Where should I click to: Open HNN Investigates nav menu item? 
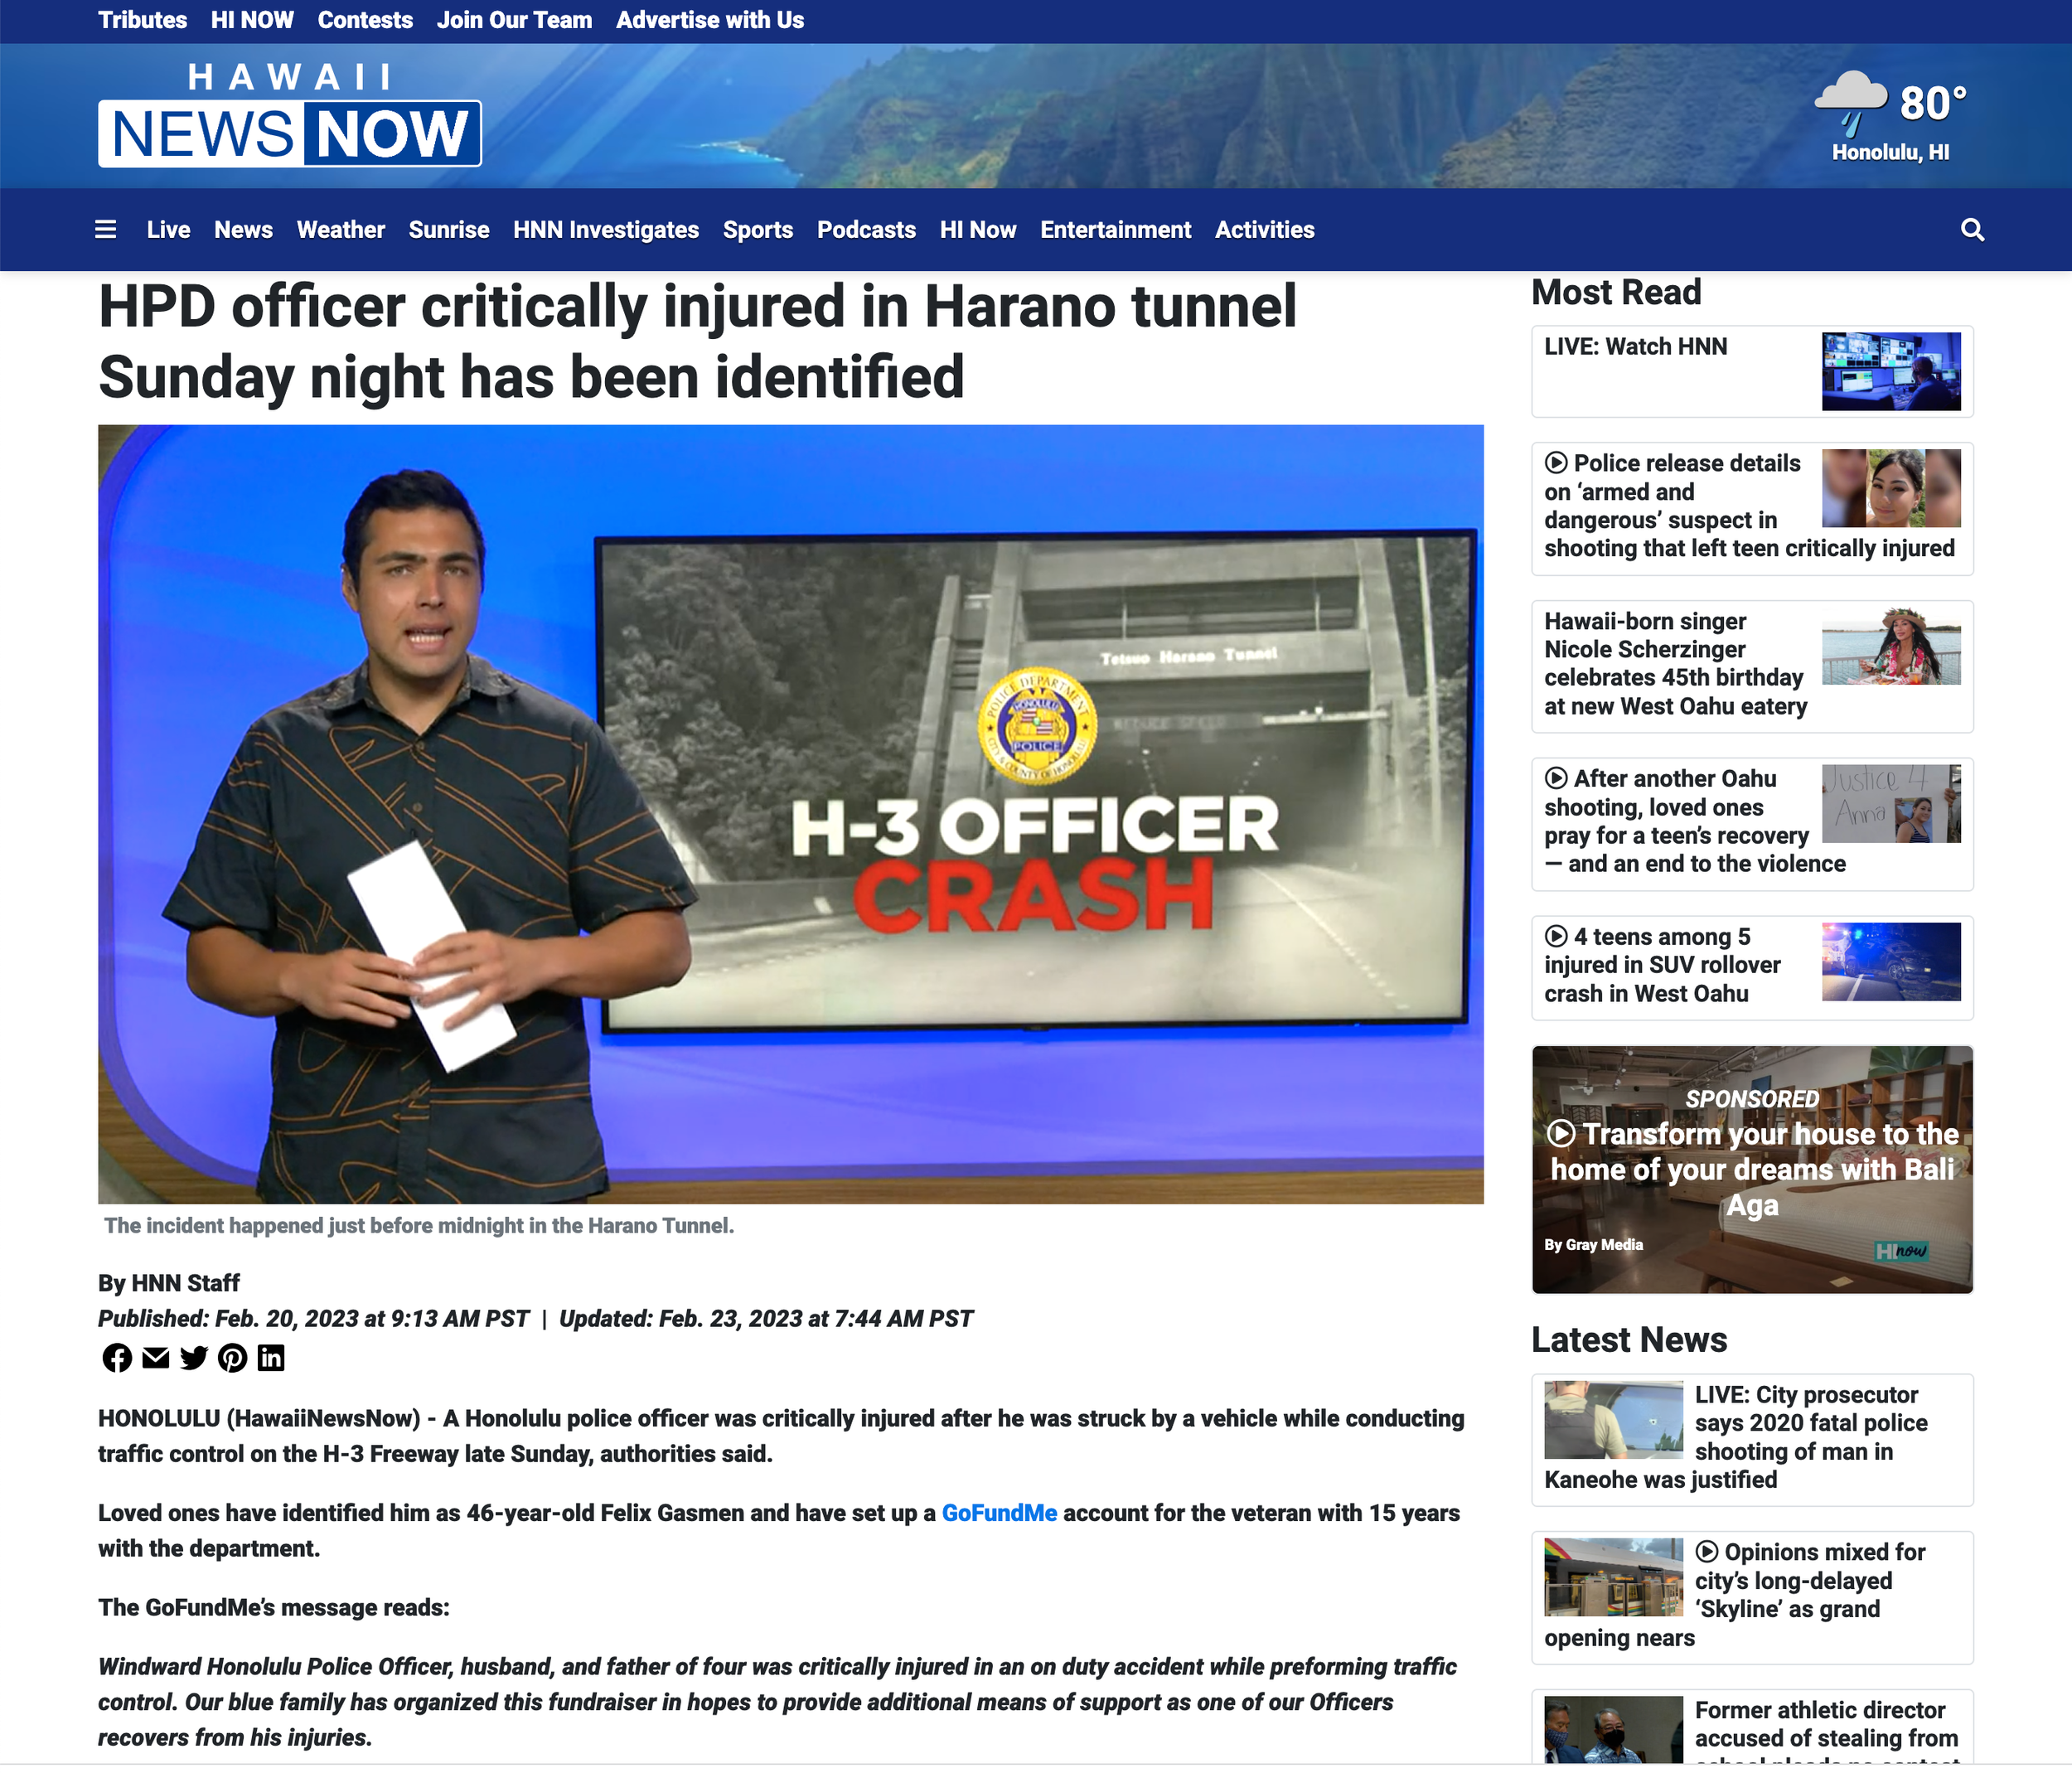pos(605,230)
